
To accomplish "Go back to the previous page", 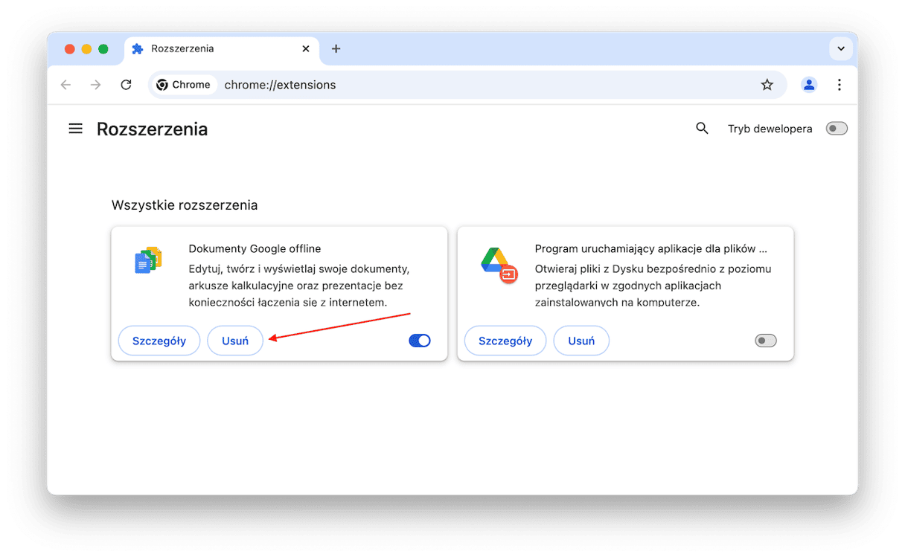I will point(65,85).
